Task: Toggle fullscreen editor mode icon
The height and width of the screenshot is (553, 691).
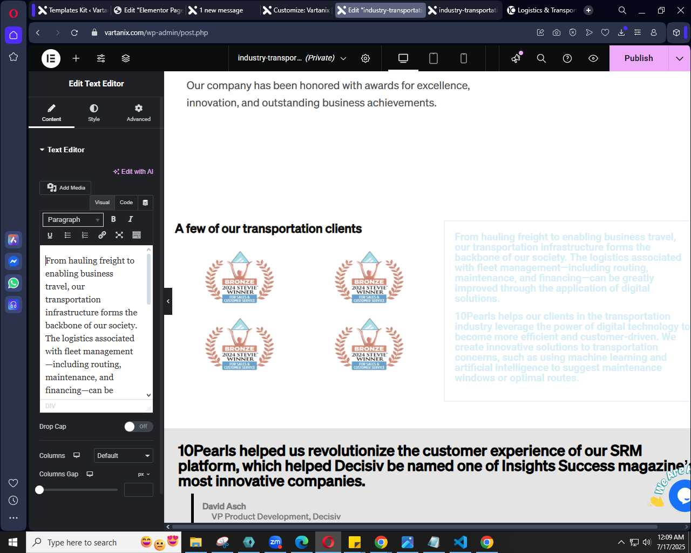Action: [119, 235]
